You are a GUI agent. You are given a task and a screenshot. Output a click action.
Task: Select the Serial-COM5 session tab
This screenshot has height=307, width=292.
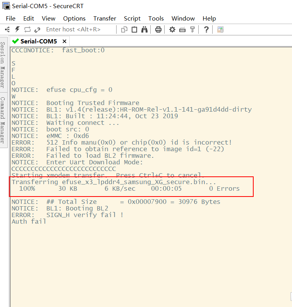[38, 41]
